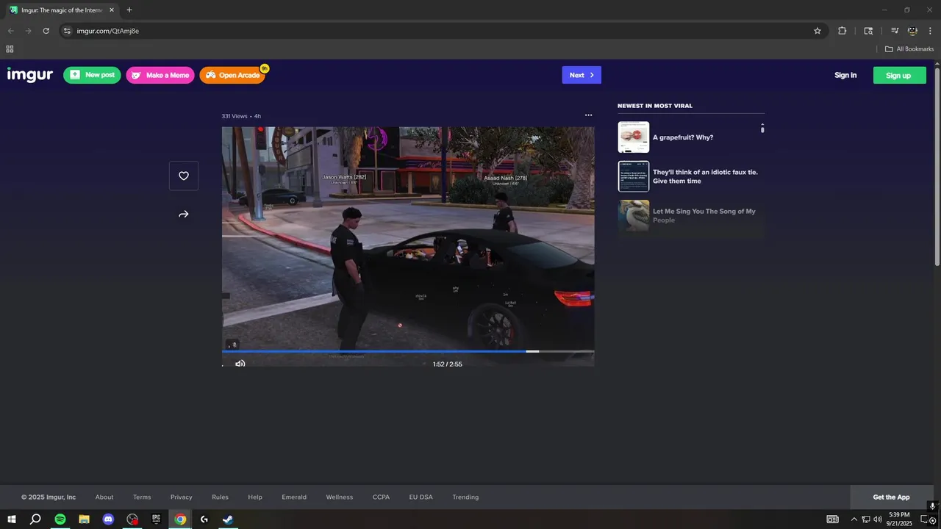The height and width of the screenshot is (529, 941).
Task: Click the page vertical scrollbar
Action: [x=937, y=165]
